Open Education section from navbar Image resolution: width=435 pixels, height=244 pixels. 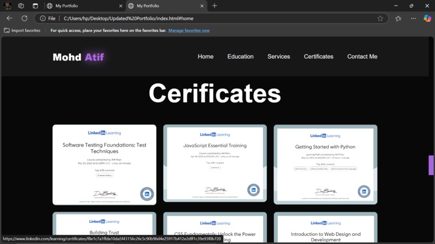click(x=240, y=57)
